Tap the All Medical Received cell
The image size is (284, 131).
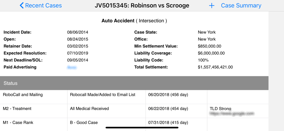tap(106, 111)
